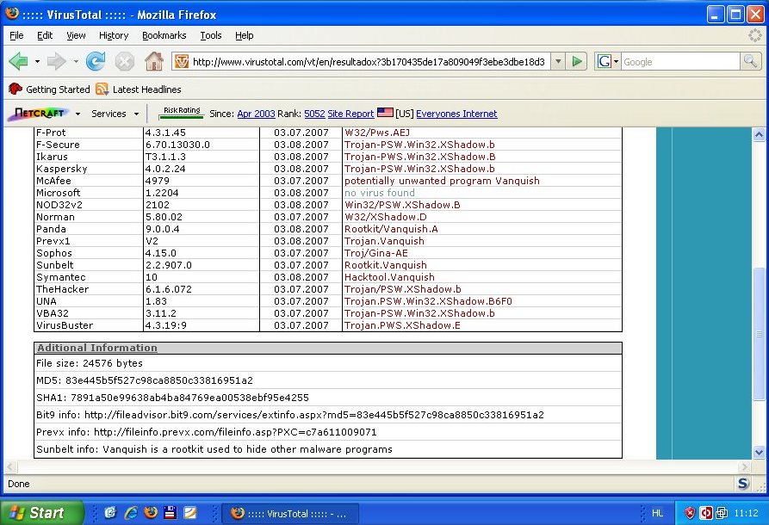Click the Start button
Viewport: 769px width, 525px height.
tap(41, 513)
